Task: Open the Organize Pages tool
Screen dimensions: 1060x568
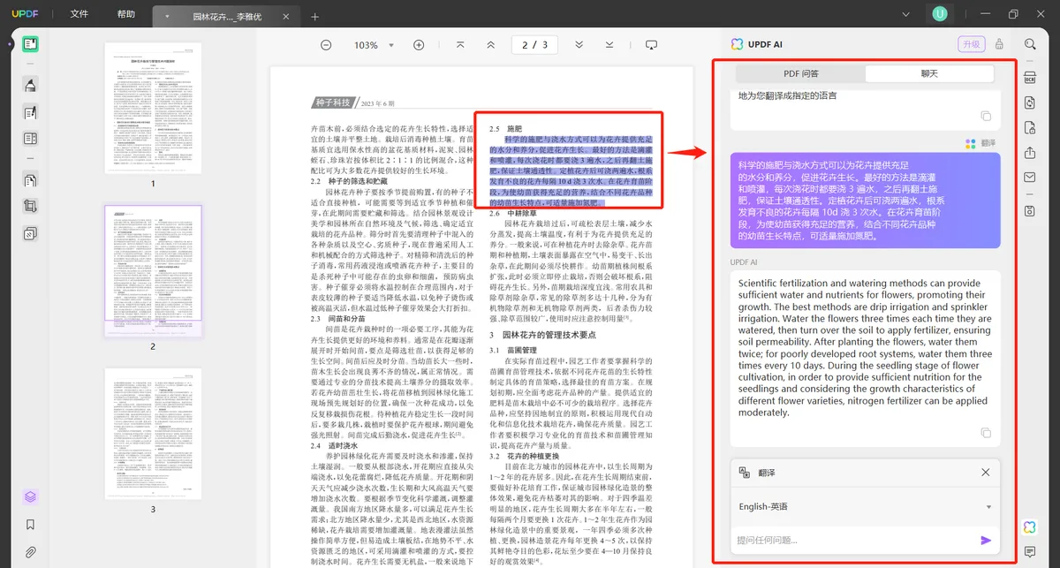Action: point(30,139)
